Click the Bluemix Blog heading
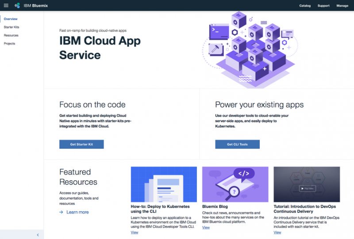 point(215,207)
